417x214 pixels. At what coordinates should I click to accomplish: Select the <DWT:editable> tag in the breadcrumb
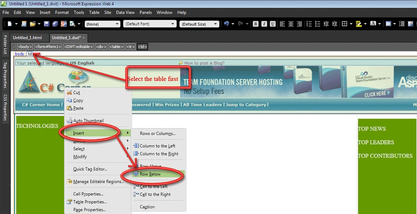78,47
